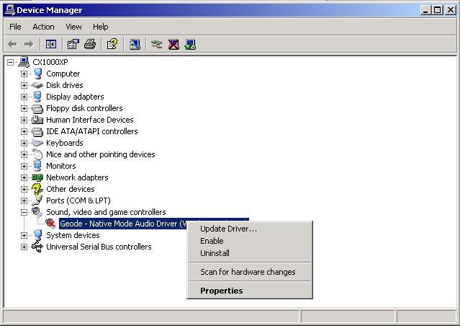Click the Floppy disk controllers icon

tap(37, 108)
